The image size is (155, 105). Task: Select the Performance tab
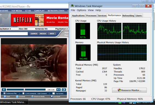pyautogui.click(x=114, y=16)
